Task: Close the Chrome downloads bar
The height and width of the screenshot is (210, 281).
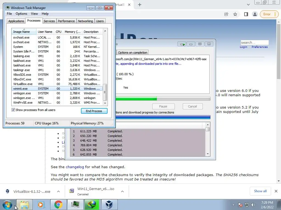Action: (x=276, y=191)
